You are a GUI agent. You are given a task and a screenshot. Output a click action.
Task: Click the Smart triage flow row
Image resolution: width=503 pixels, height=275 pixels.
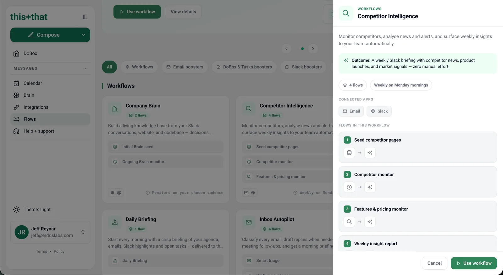coord(287,261)
